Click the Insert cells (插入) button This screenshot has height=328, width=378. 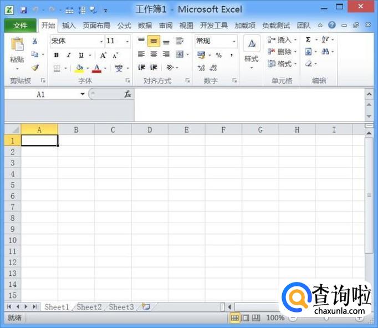tap(282, 39)
